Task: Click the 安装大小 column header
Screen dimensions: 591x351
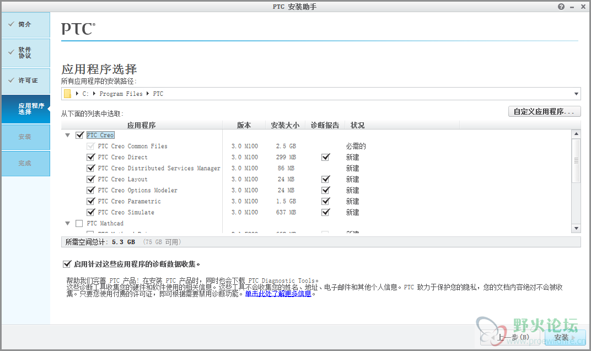Action: click(x=285, y=125)
